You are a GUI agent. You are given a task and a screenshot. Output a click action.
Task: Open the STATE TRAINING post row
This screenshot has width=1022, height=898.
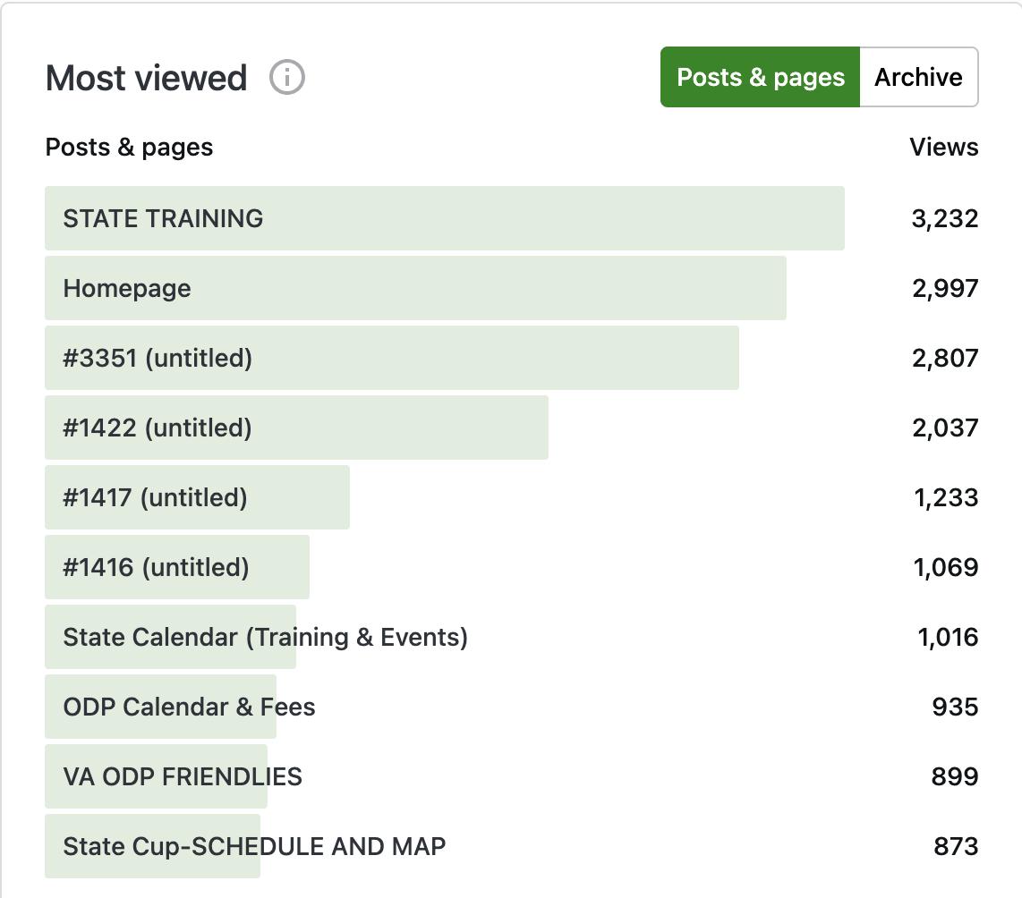tap(163, 218)
